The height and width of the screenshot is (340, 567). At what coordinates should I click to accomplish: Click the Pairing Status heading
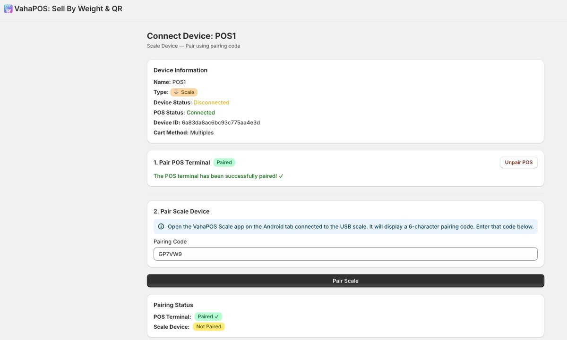(x=173, y=305)
